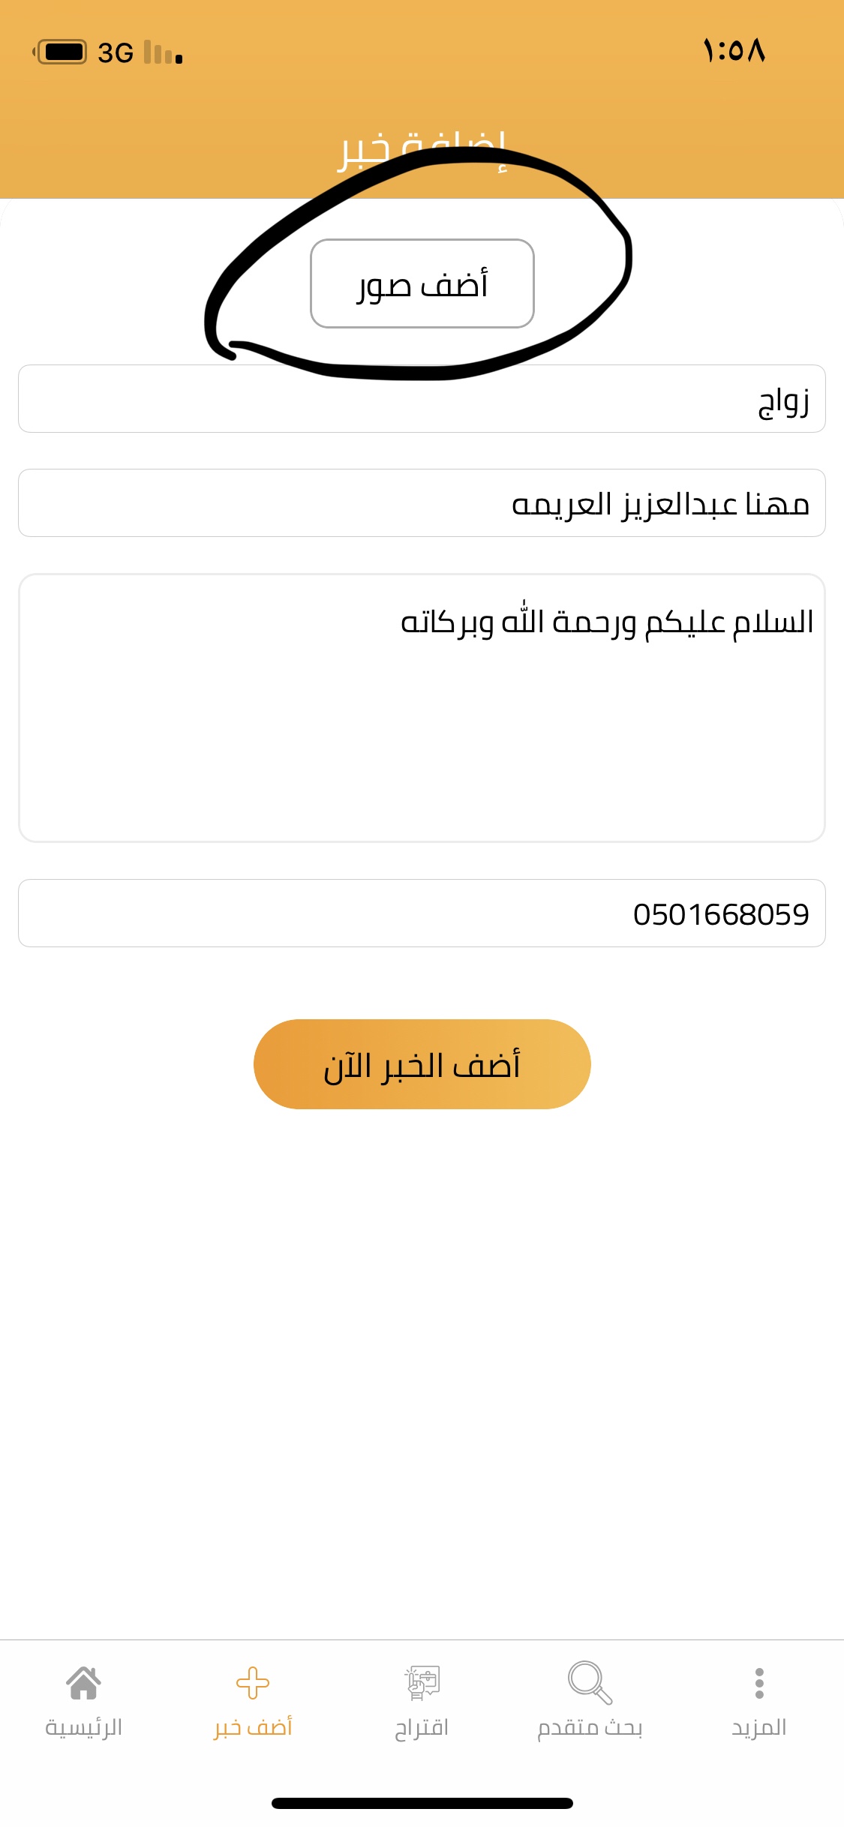Tap the clock time in status bar
Viewport: 844px width, 1827px height.
click(734, 51)
